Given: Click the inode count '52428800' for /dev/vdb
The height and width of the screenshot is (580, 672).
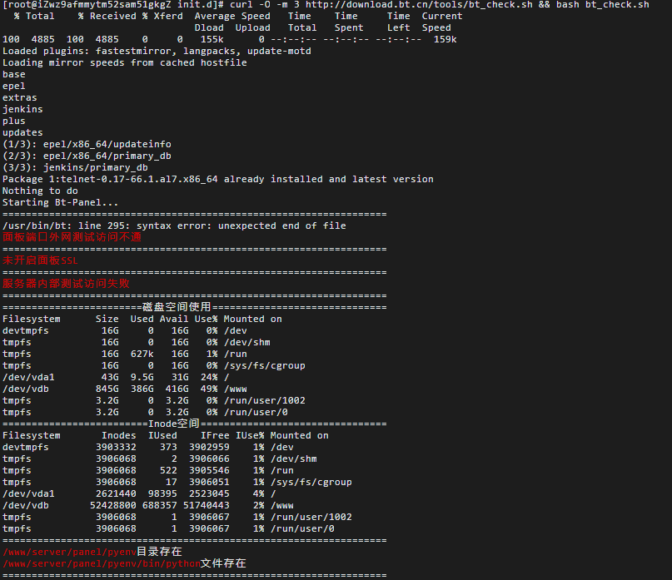Looking at the screenshot, I should pyautogui.click(x=113, y=505).
